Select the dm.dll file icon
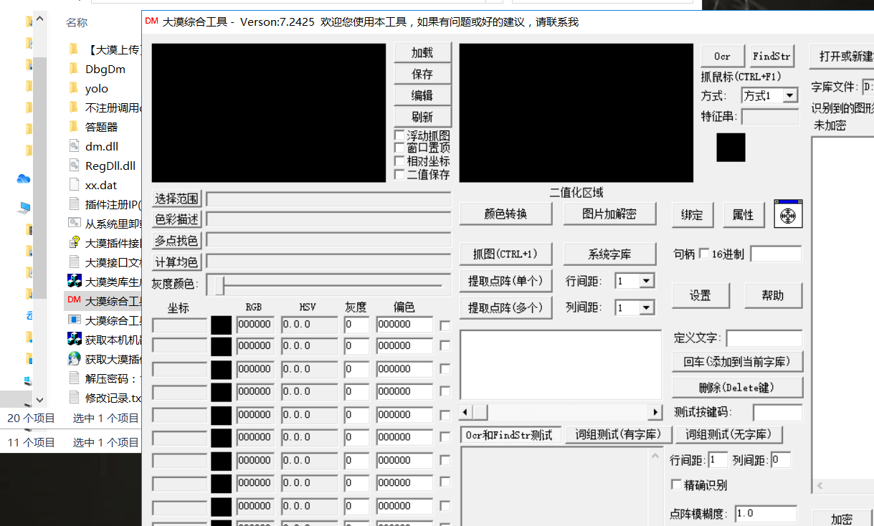874x526 pixels. pos(73,146)
